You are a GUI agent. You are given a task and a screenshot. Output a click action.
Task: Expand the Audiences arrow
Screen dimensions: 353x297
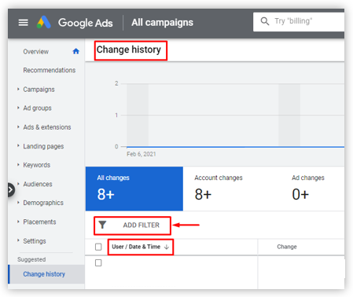coord(18,184)
